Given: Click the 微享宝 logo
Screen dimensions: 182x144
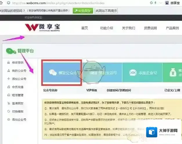Looking at the screenshot, I should pos(43,27).
